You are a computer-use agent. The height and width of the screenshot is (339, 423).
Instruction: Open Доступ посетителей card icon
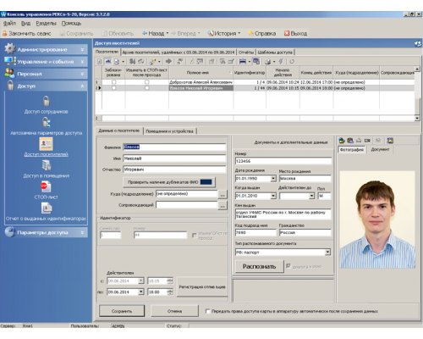click(x=46, y=144)
